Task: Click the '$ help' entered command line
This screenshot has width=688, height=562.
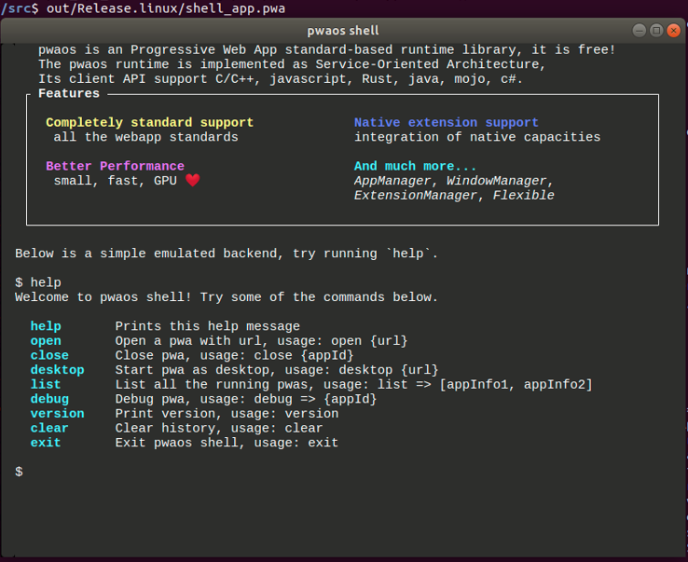Action: coord(38,282)
